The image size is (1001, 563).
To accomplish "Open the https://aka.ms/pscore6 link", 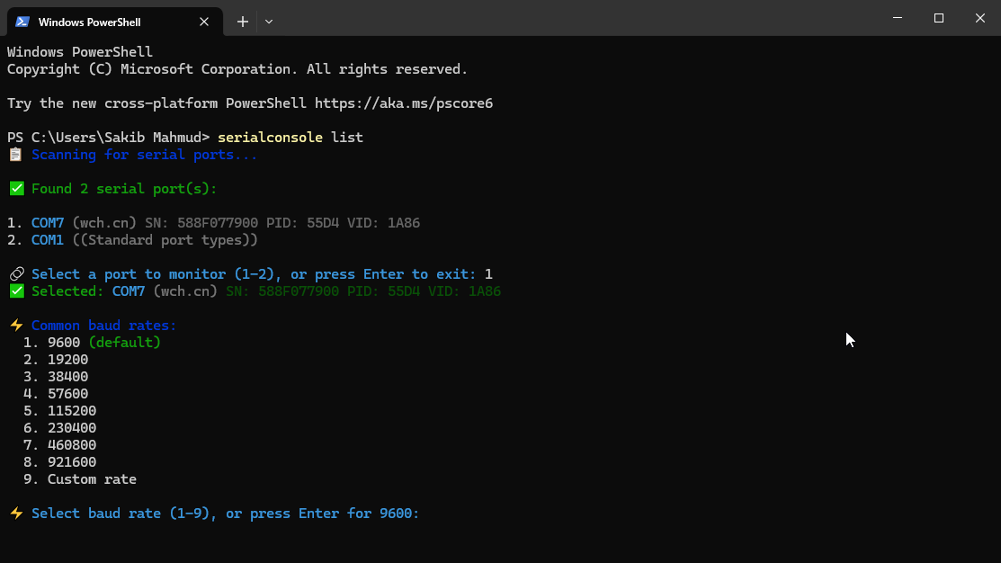I will (404, 103).
